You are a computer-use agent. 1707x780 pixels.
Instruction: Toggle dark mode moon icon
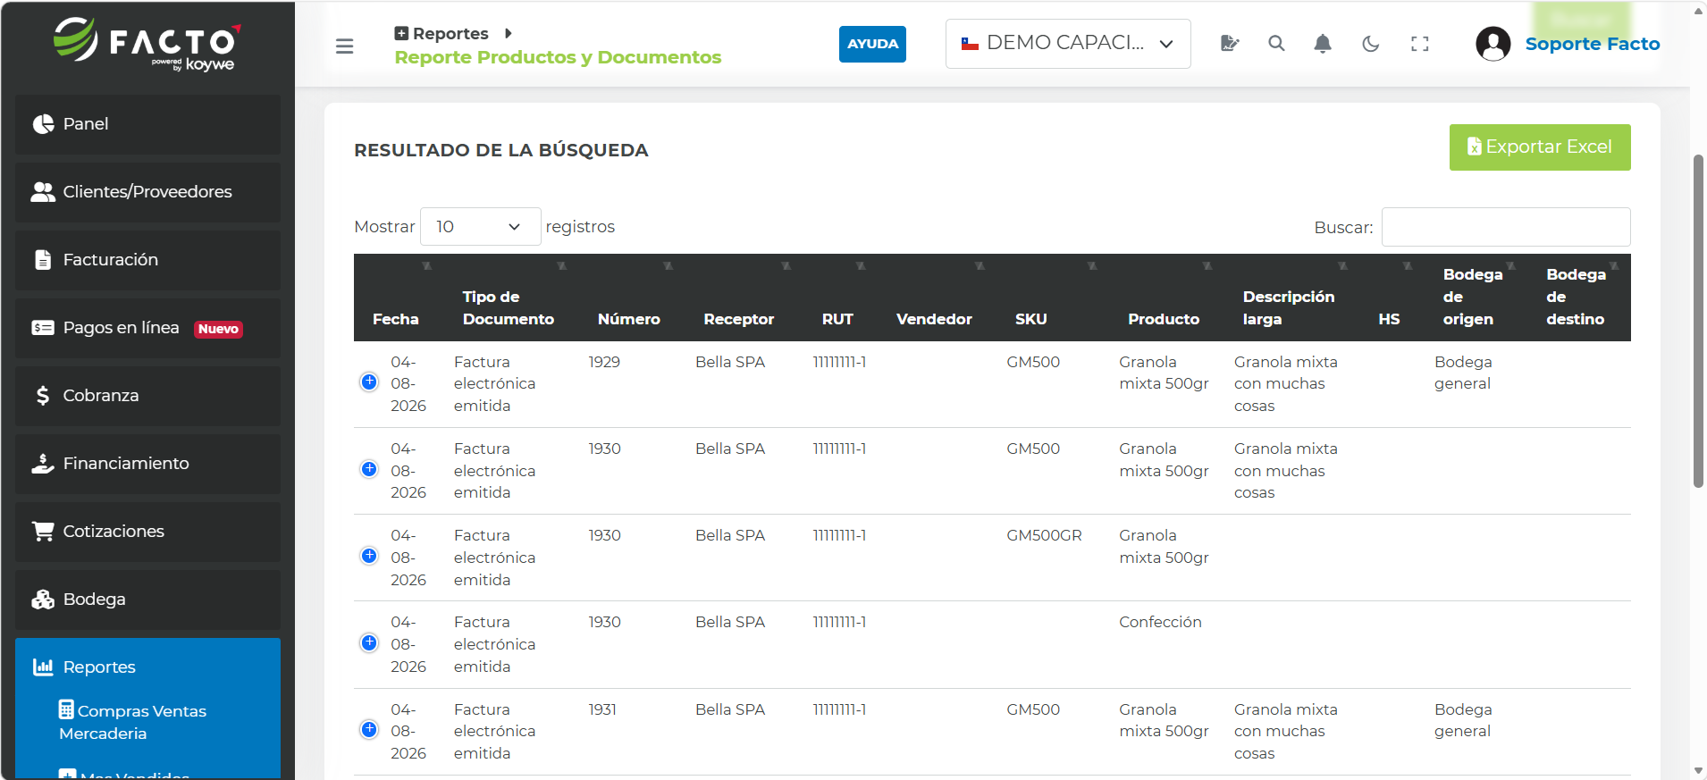pyautogui.click(x=1371, y=43)
